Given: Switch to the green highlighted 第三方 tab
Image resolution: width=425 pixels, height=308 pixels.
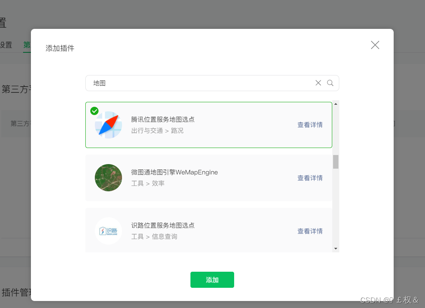Looking at the screenshot, I should 27,45.
